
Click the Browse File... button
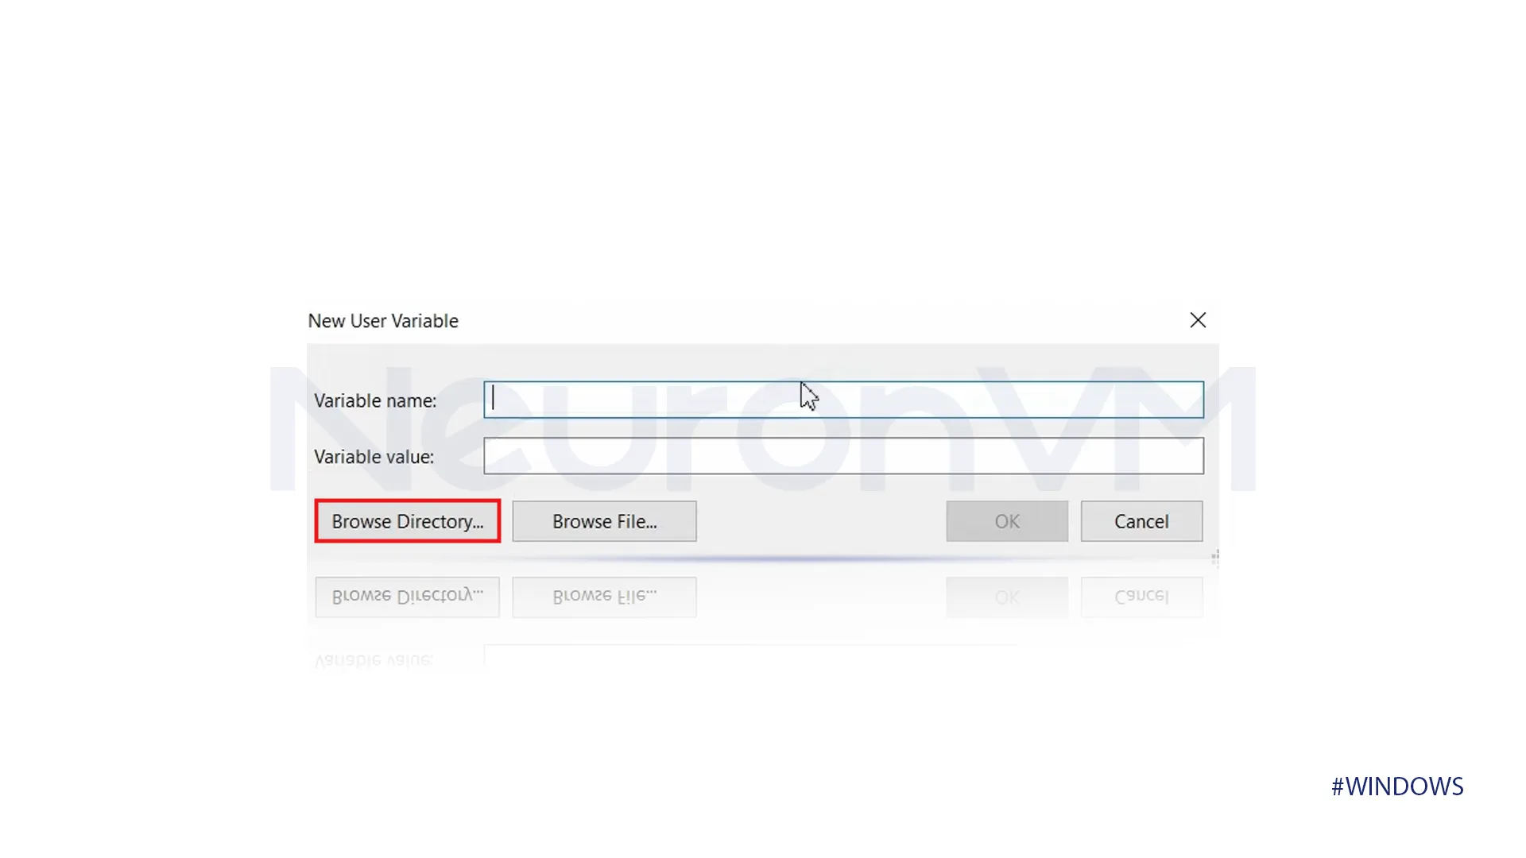coord(604,521)
